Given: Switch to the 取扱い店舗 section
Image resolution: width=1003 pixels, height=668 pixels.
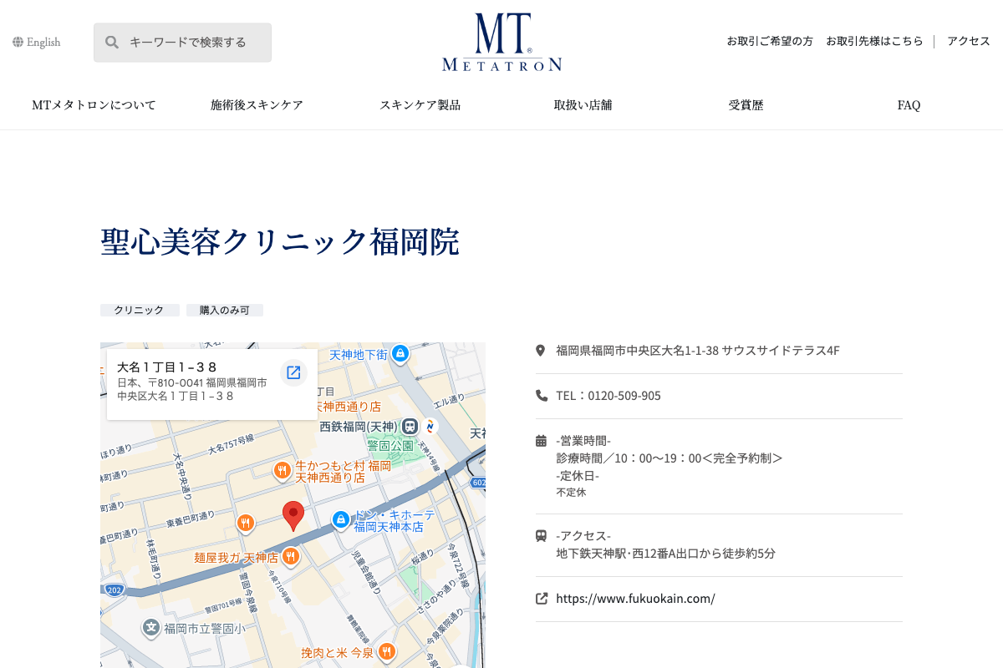Looking at the screenshot, I should 582,105.
